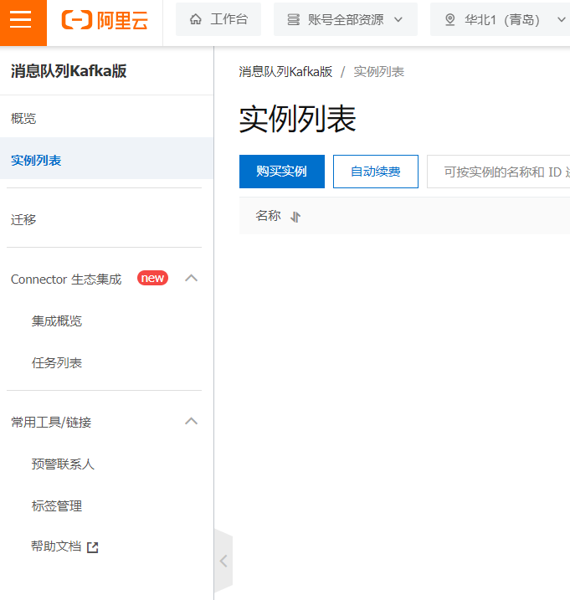This screenshot has width=570, height=600.
Task: Open the 华北1 (青岛) region selector
Action: coord(502,19)
